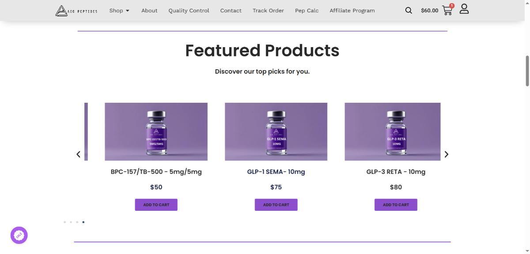Select the first carousel pagination dot

point(65,222)
